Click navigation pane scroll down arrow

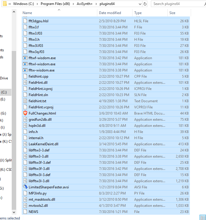pos(14,212)
